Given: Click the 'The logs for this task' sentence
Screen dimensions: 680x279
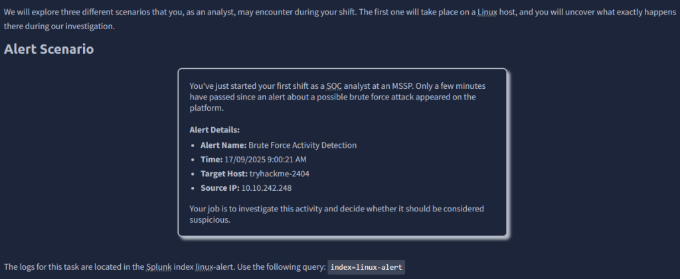Looking at the screenshot, I should pos(73,267).
